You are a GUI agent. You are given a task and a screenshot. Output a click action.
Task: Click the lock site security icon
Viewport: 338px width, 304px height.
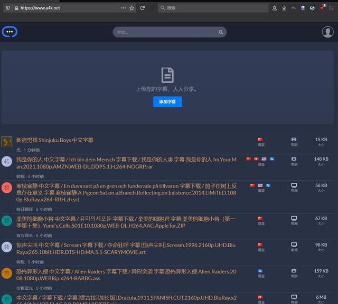tap(16, 8)
